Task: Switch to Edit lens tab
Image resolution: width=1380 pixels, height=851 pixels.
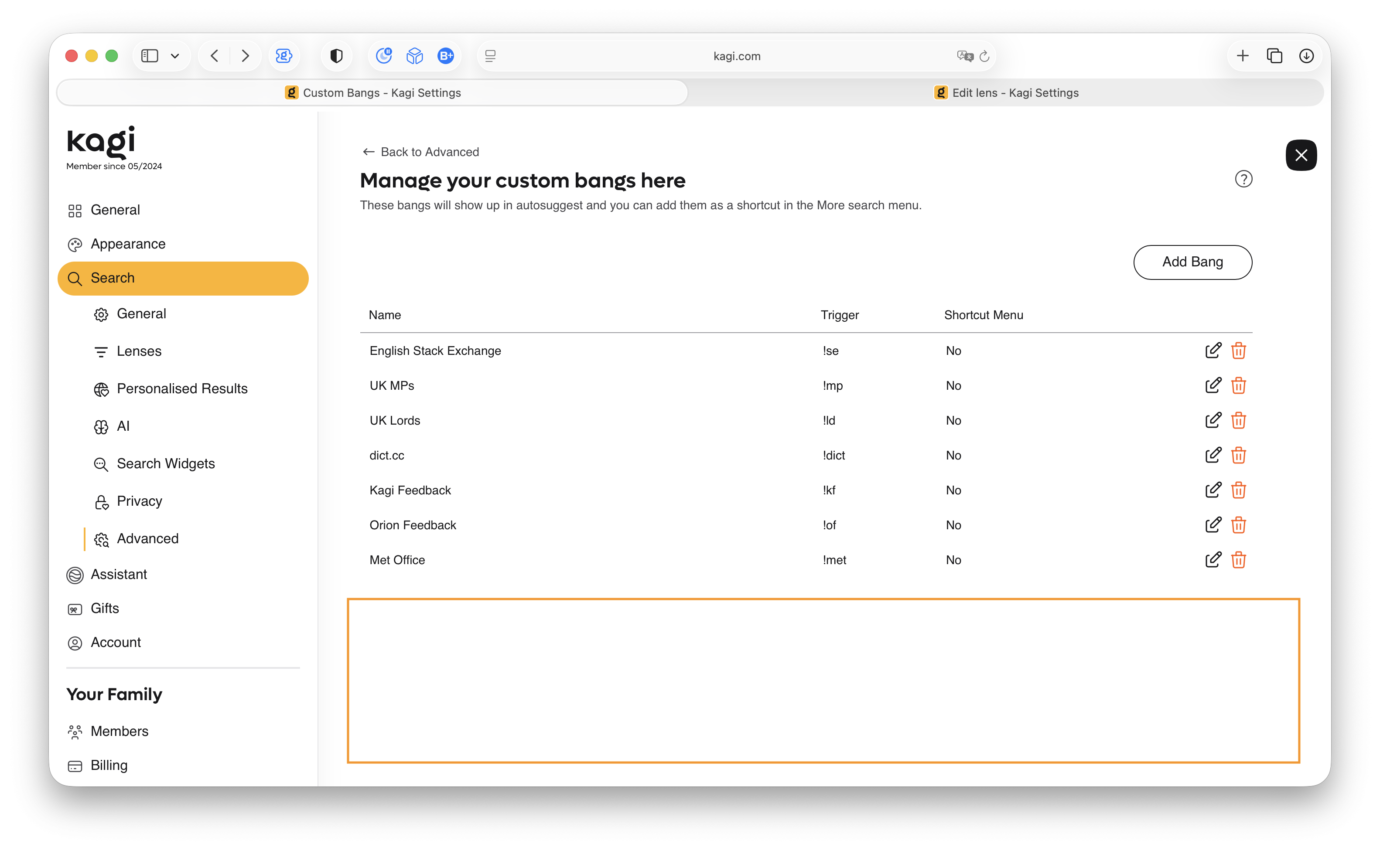Action: pyautogui.click(x=1006, y=93)
